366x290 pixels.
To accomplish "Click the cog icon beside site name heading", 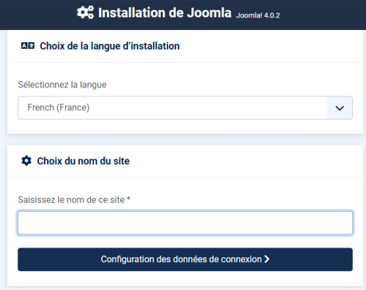I will tap(26, 161).
